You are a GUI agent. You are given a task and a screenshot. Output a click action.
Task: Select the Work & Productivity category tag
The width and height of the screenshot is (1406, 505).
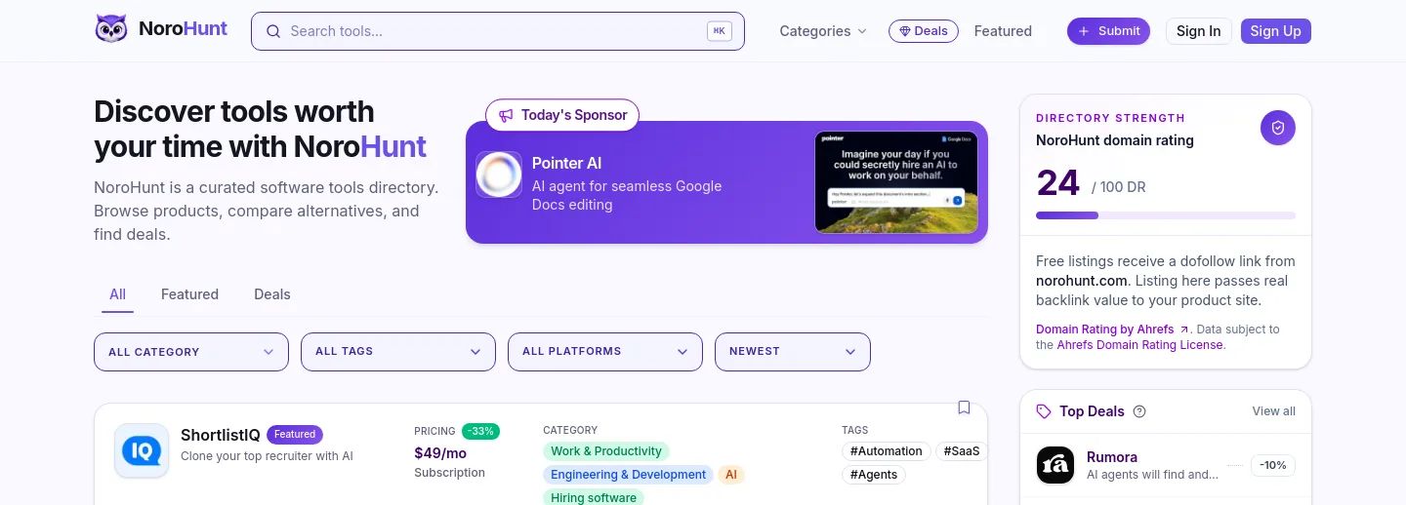(606, 451)
